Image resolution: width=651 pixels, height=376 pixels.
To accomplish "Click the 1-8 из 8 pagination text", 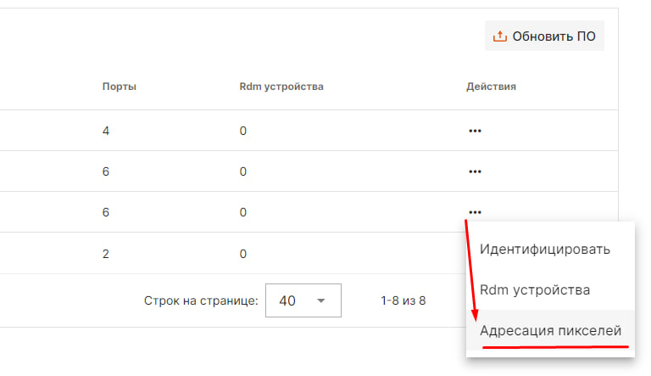I will pyautogui.click(x=403, y=301).
